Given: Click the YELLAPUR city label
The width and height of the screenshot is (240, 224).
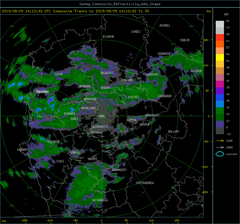Looking at the screenshot, I should pyautogui.click(x=53, y=142).
